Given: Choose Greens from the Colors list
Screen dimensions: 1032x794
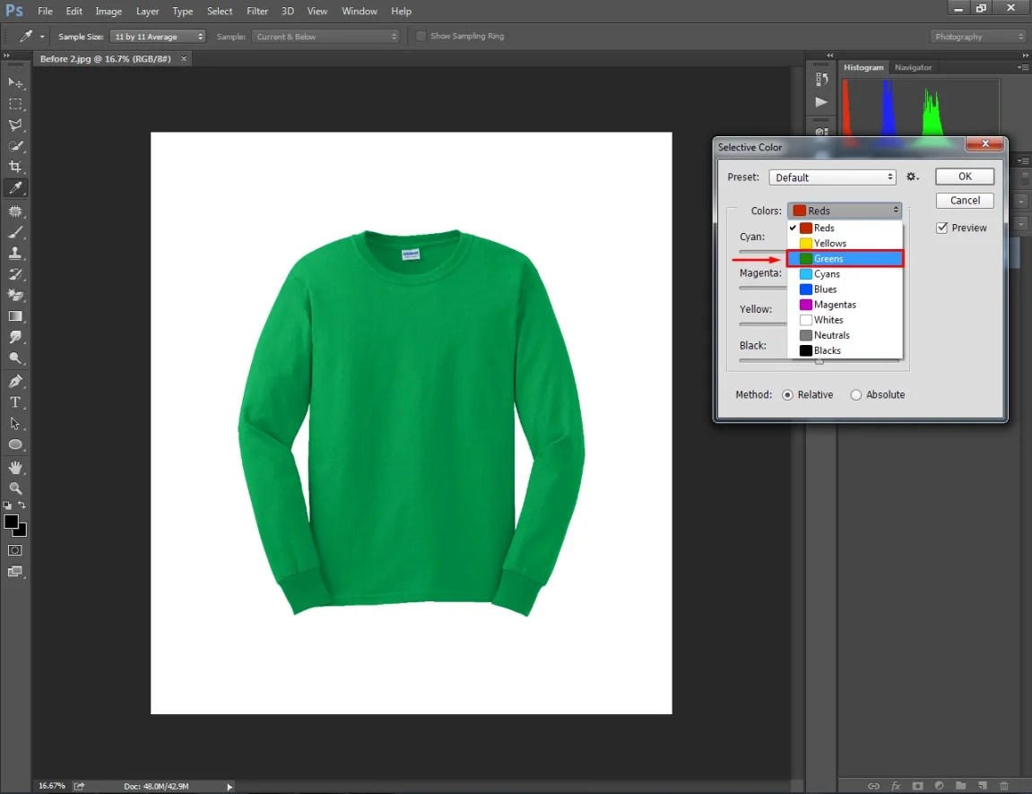Looking at the screenshot, I should point(827,258).
